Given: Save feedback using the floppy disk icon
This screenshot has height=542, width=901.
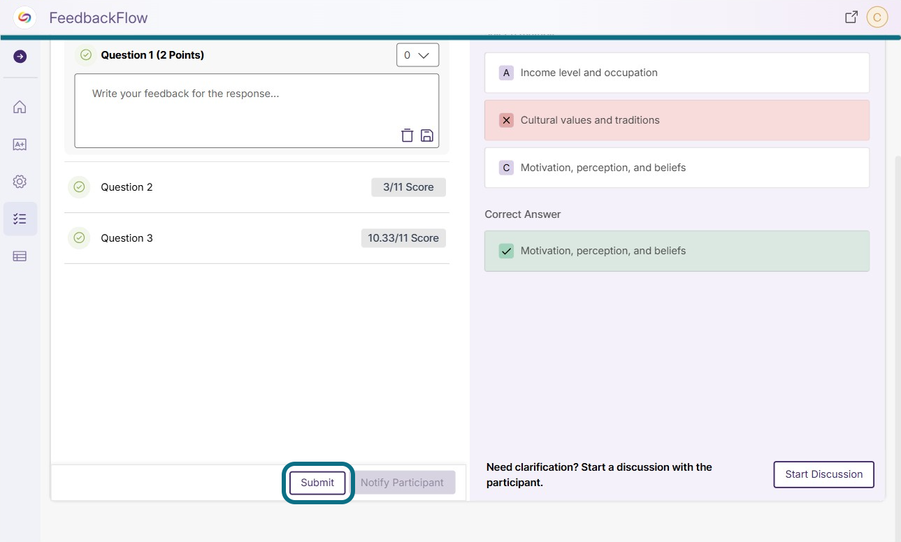Looking at the screenshot, I should coord(427,135).
